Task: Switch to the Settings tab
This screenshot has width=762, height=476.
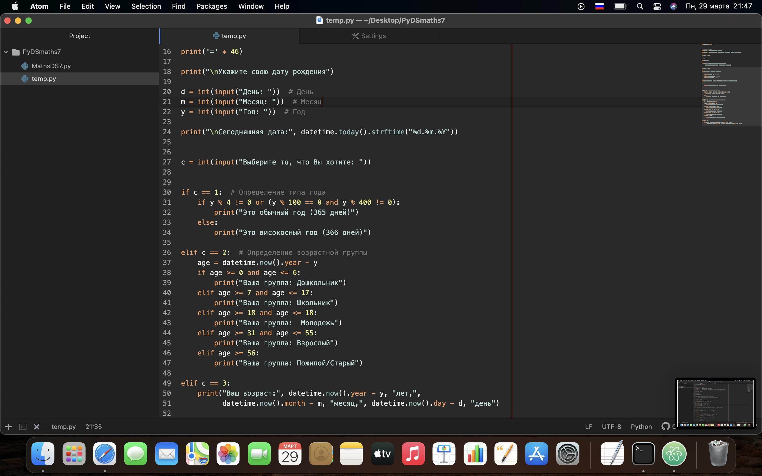Action: tap(369, 36)
